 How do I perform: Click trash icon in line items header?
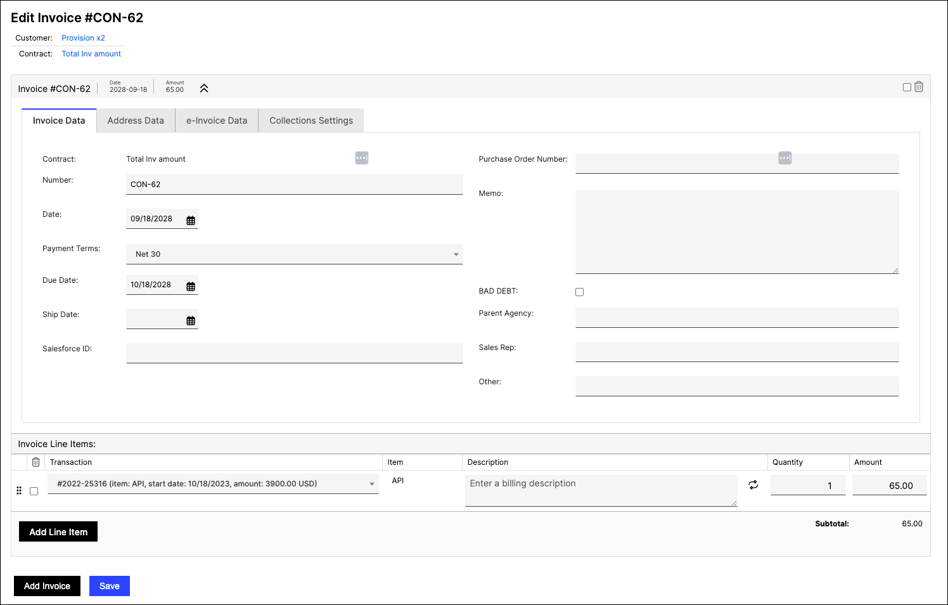(x=36, y=462)
